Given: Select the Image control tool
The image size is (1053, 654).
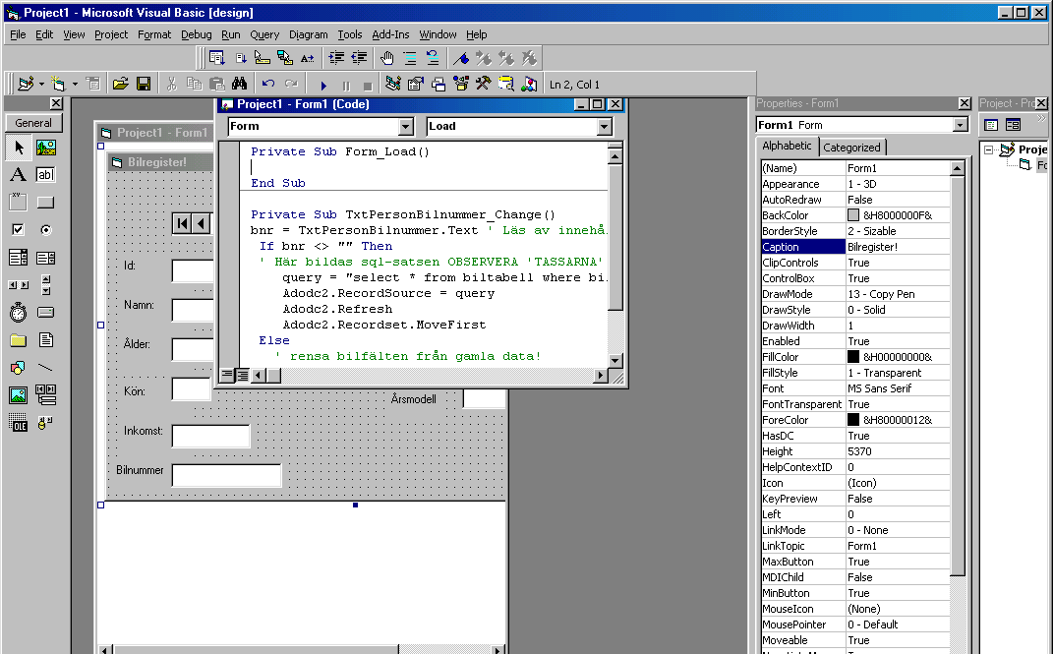Looking at the screenshot, I should pyautogui.click(x=18, y=394).
